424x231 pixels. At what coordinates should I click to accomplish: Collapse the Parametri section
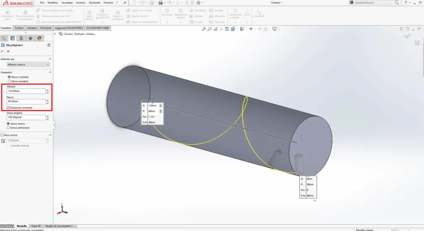[50, 73]
